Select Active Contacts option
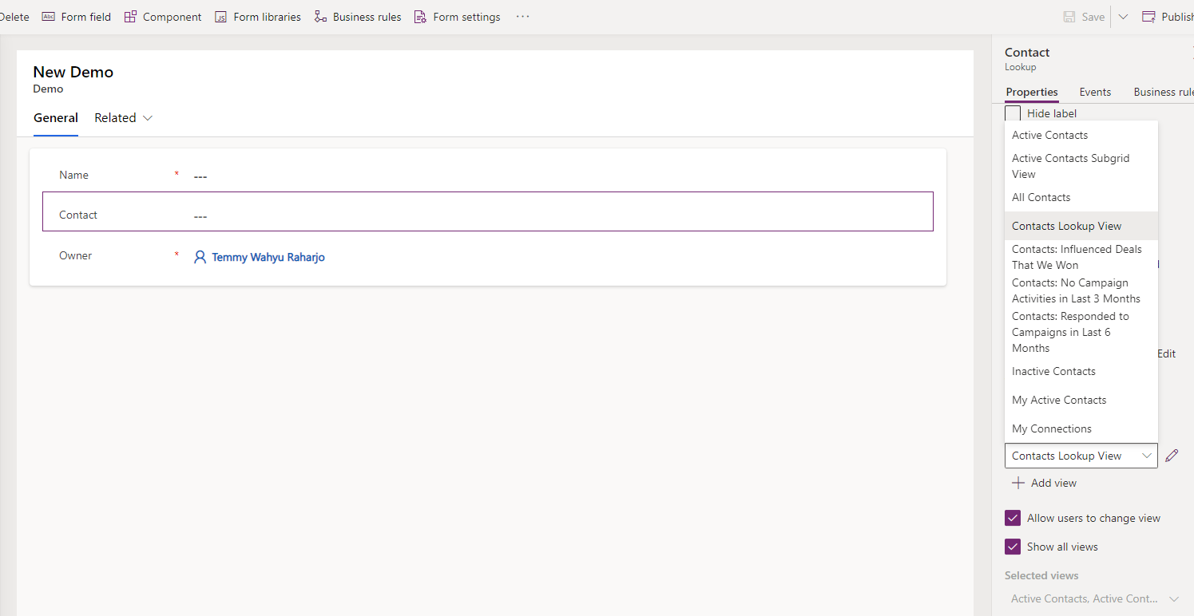 [x=1081, y=135]
